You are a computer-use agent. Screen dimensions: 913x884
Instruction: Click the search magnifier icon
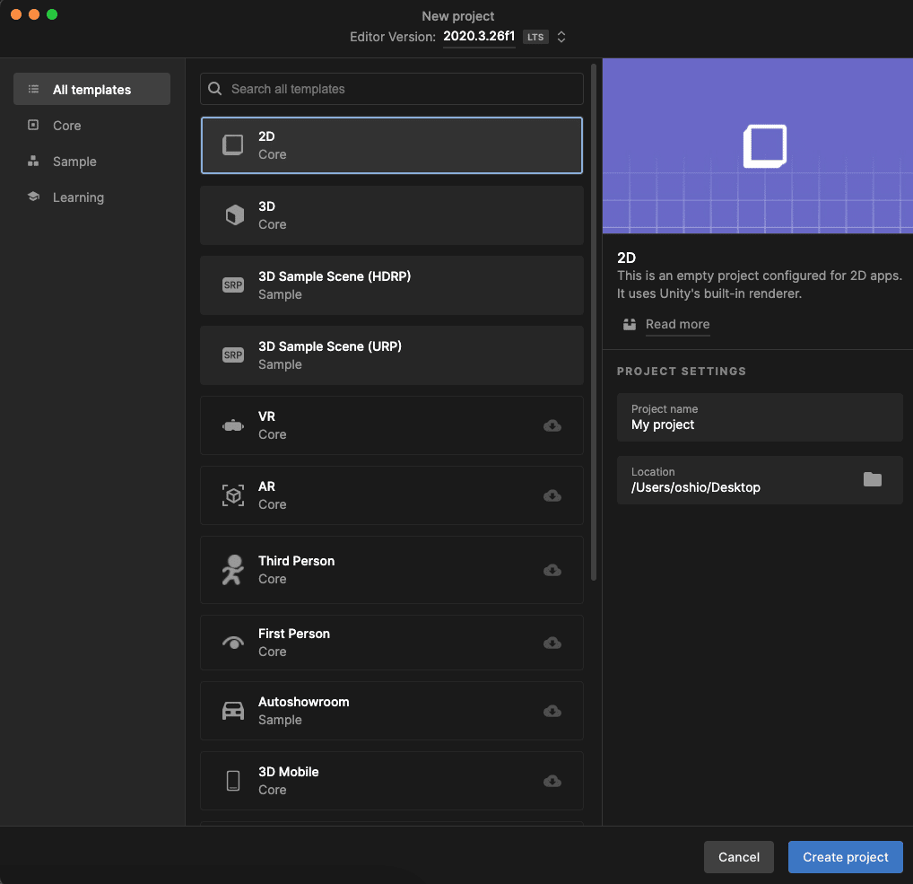(215, 89)
